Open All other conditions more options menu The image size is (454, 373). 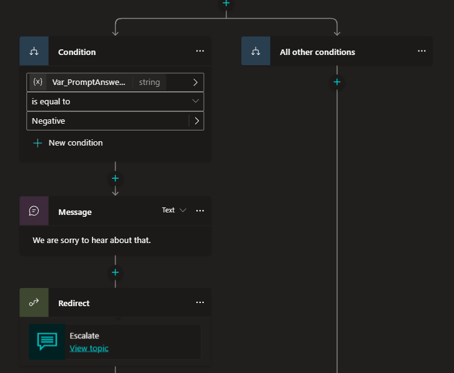(422, 51)
